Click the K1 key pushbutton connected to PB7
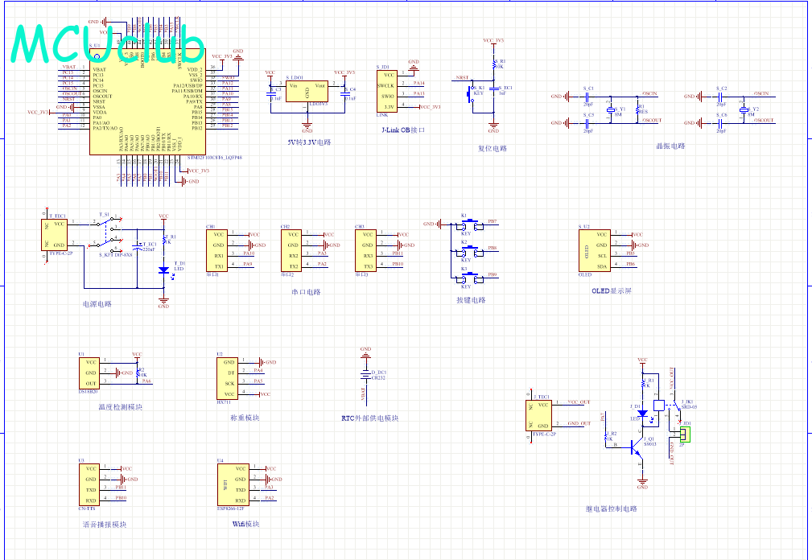 click(465, 226)
